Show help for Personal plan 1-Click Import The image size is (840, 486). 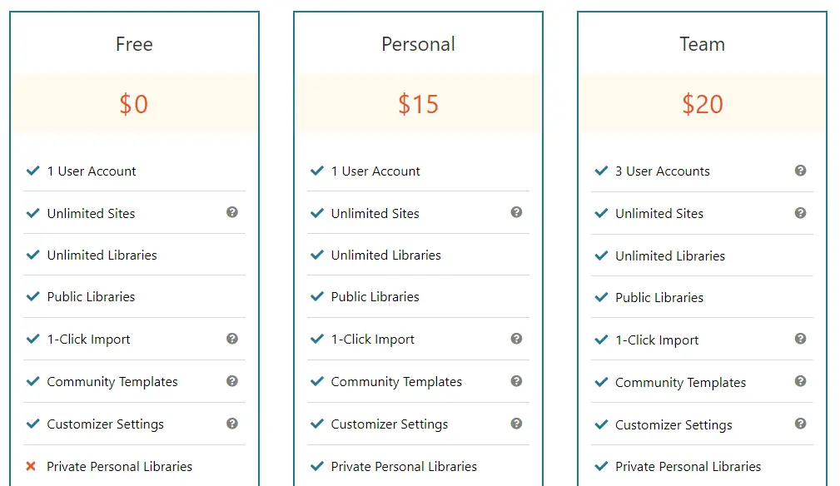[x=516, y=339]
